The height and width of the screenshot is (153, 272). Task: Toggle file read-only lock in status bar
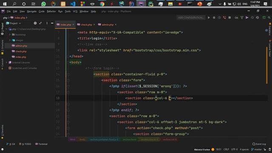click(265, 149)
